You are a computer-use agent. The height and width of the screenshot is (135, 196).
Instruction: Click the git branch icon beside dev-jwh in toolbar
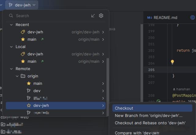pyautogui.click(x=10, y=5)
